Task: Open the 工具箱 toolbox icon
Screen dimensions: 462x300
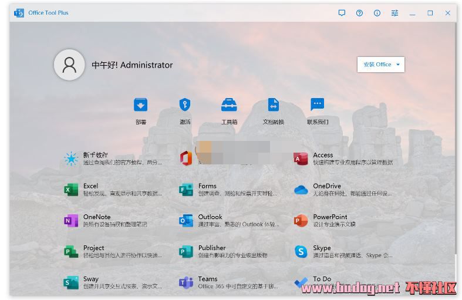Action: coord(229,105)
